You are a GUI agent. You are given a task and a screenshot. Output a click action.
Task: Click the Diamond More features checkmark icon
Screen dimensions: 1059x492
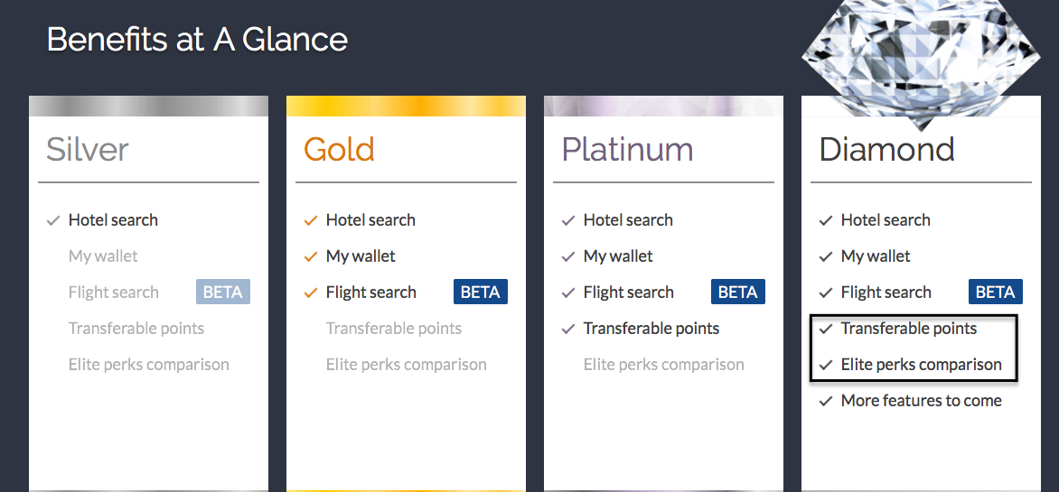point(826,402)
